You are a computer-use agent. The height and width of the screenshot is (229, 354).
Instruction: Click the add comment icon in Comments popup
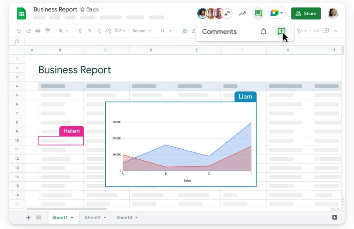click(281, 32)
